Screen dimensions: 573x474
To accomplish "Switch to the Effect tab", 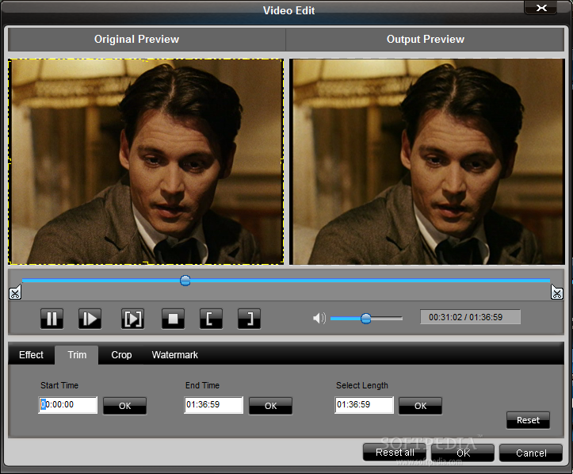I will 31,355.
